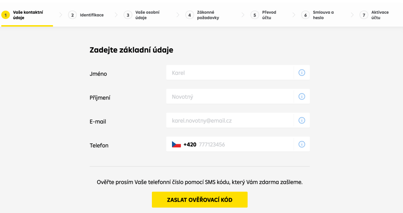This screenshot has height=213, width=403.
Task: Click the E-mail input field
Action: pos(230,121)
